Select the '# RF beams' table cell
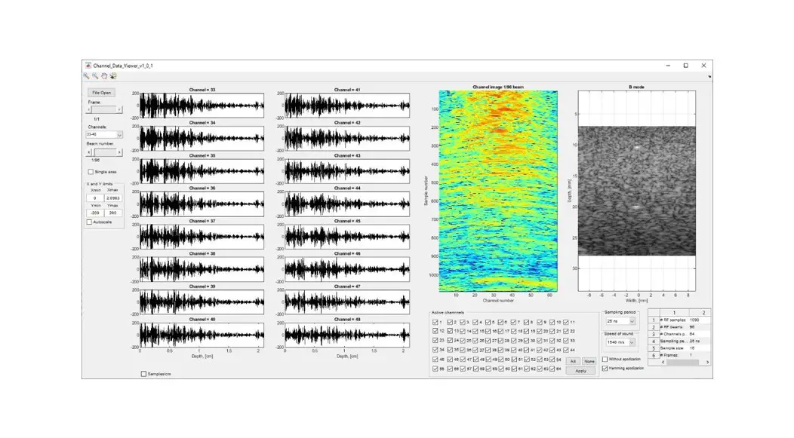Screen dimensions: 794x438 coord(673,327)
